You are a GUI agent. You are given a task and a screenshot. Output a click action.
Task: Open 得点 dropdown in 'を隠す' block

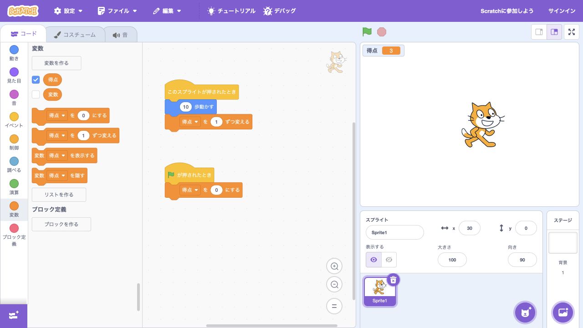57,175
